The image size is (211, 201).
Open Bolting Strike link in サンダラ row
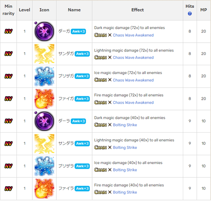coord(125,147)
